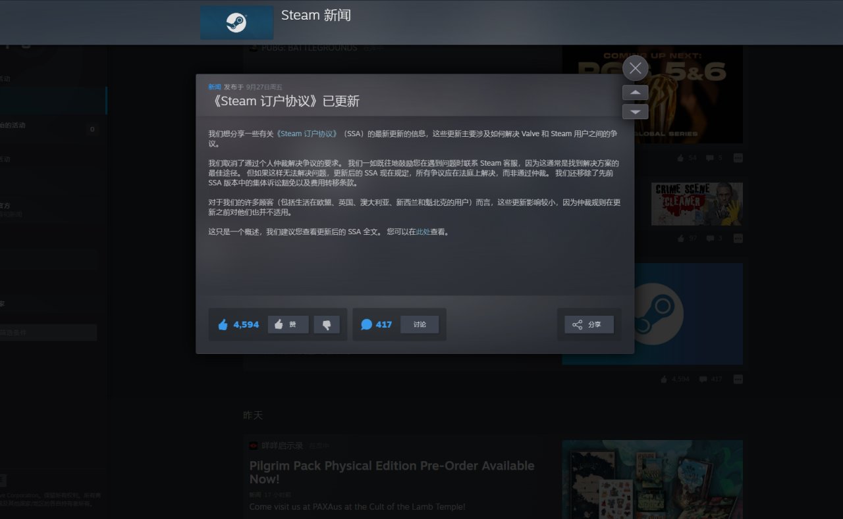Click the blue comment bubble icon beside 417
Viewport: 843px width, 519px height.
coord(367,324)
